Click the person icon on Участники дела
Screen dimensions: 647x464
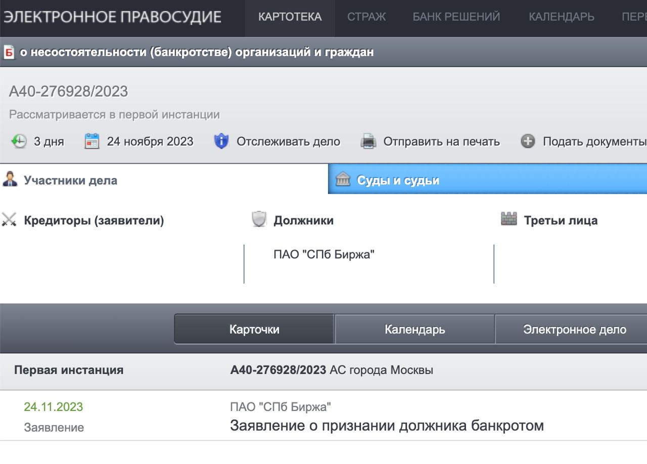pyautogui.click(x=10, y=179)
